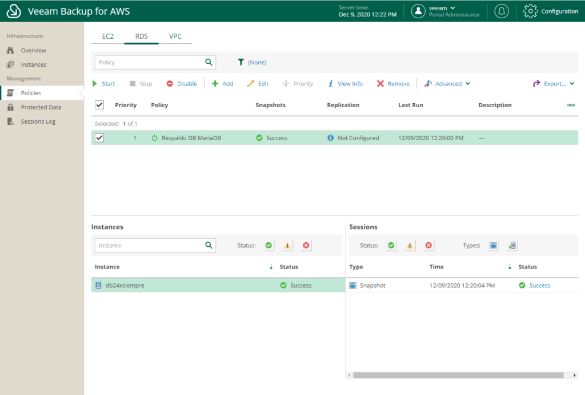Uncheck the Respaldo DB MariaDB row checkbox
Viewport: 585px width, 395px height.
pos(99,138)
